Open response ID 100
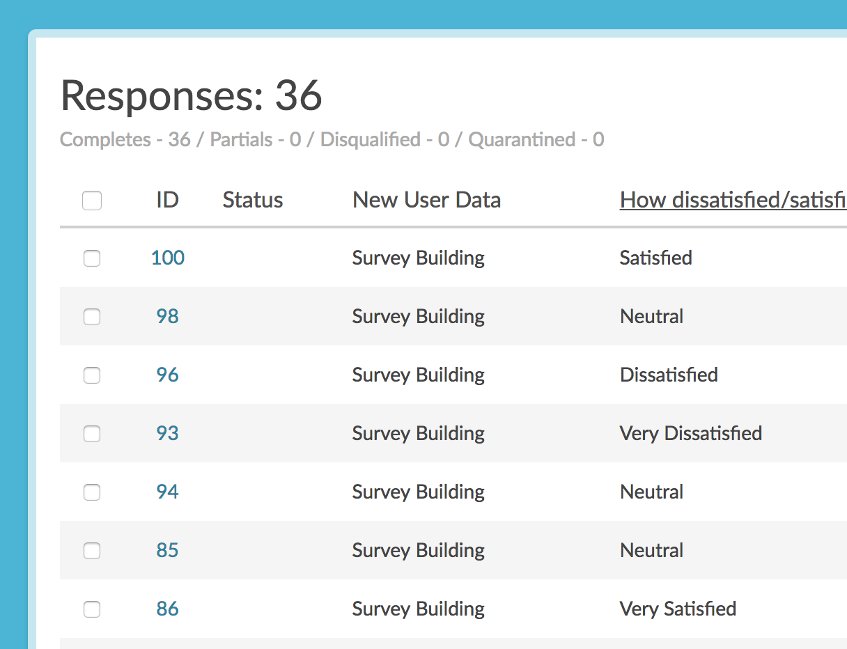The image size is (847, 649). point(168,258)
